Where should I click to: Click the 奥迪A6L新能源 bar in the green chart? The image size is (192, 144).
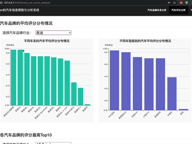pos(14,78)
